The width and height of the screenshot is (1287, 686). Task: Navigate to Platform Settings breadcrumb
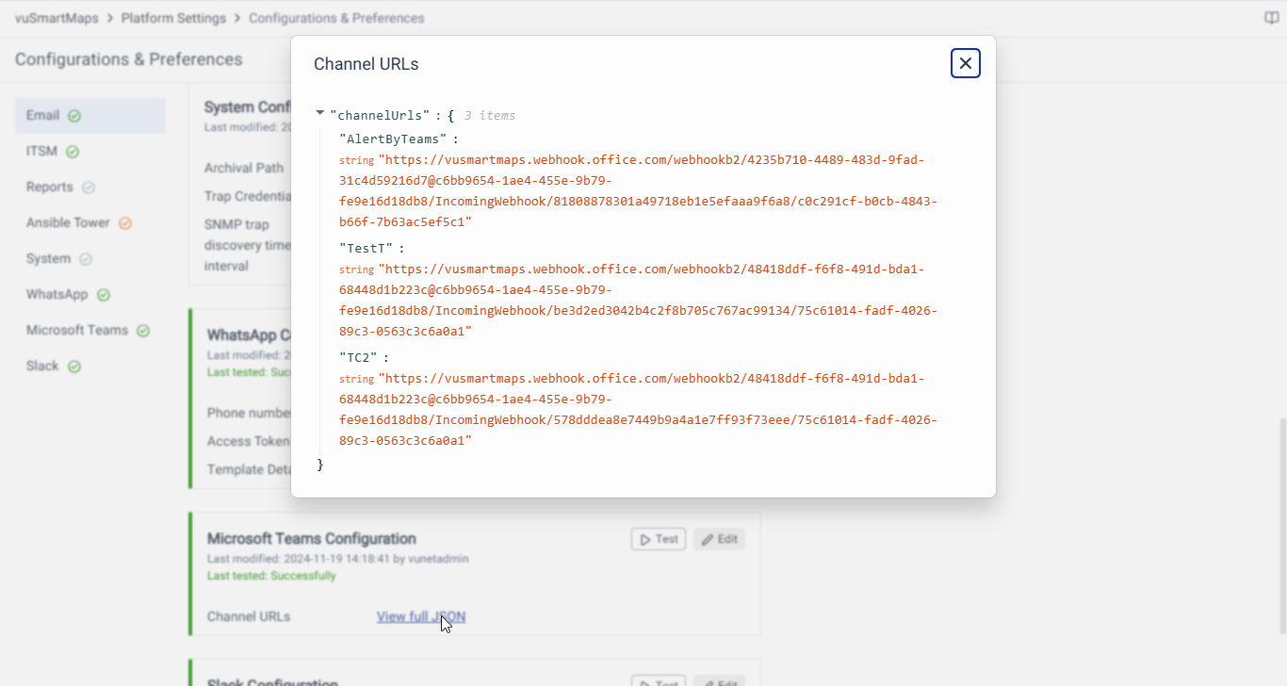click(x=173, y=18)
